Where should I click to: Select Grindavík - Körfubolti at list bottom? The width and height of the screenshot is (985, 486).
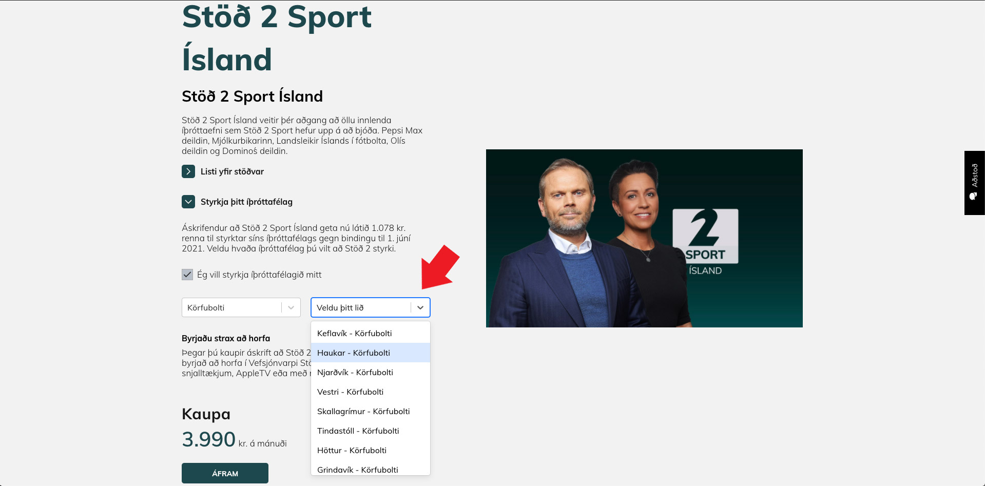[x=371, y=468]
